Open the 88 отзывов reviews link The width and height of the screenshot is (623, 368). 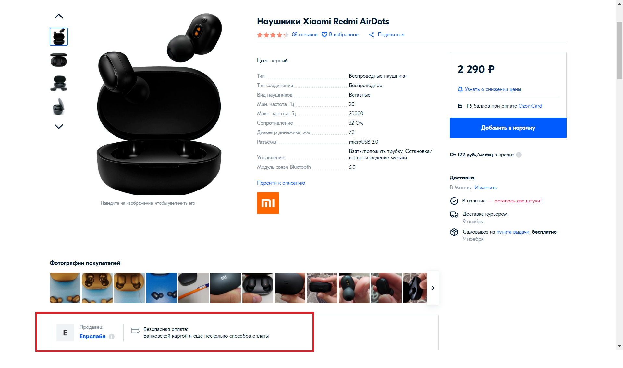(x=305, y=35)
